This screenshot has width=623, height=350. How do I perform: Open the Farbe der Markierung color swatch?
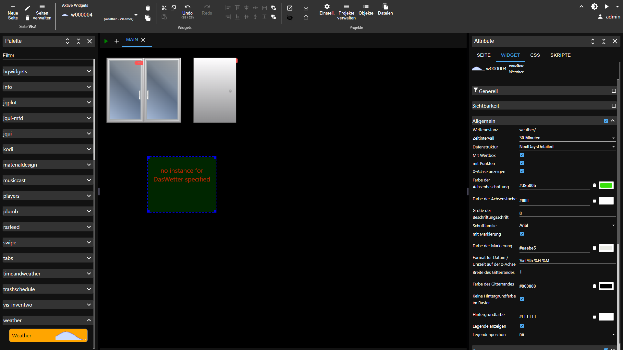[606, 248]
